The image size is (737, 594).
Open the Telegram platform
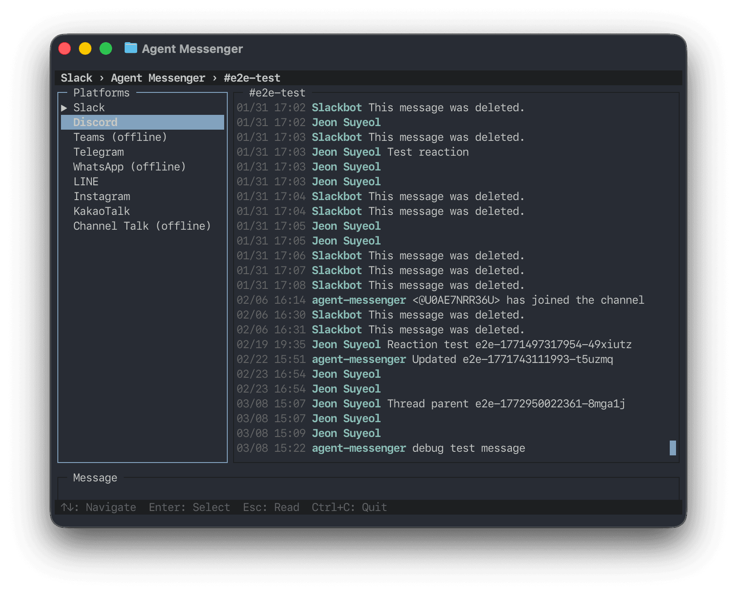99,152
